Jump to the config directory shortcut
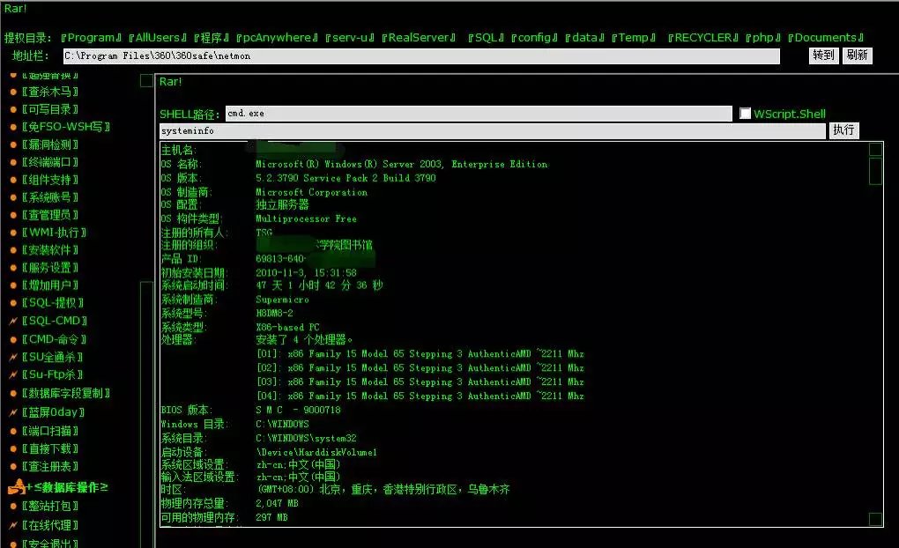The width and height of the screenshot is (899, 548). pos(534,38)
